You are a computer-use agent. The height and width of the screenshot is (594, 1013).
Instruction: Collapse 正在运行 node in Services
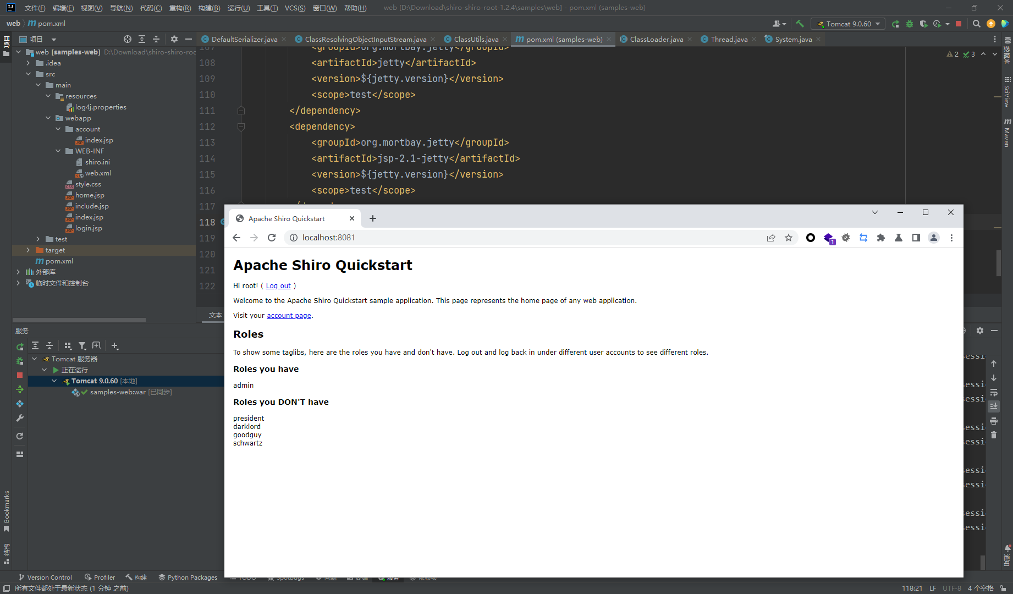[x=45, y=370]
